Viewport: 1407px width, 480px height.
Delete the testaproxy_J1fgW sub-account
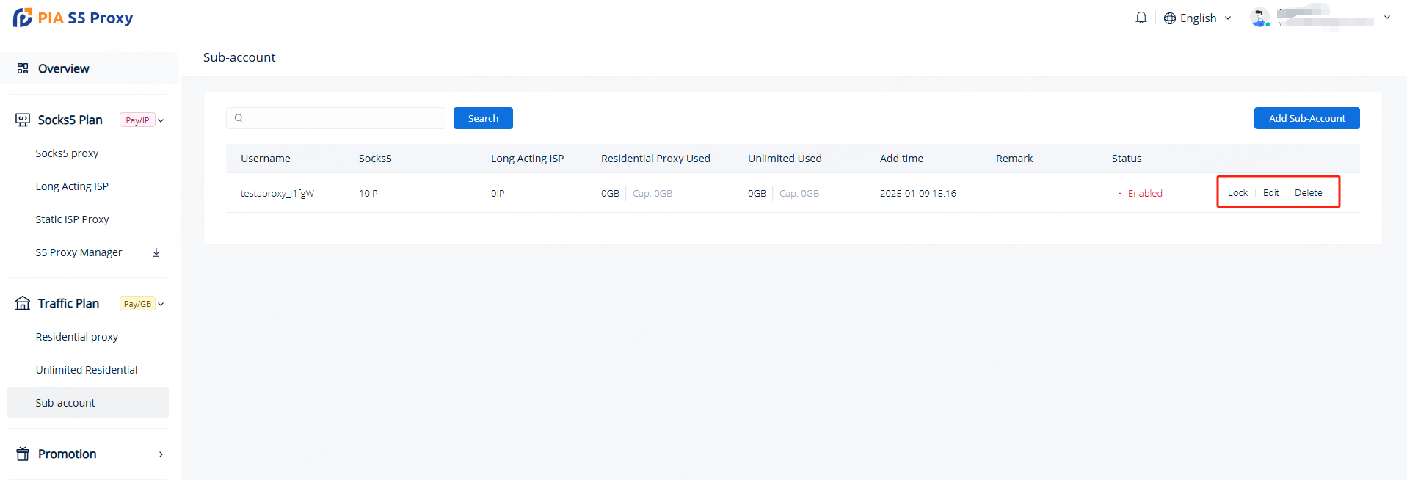pos(1308,193)
